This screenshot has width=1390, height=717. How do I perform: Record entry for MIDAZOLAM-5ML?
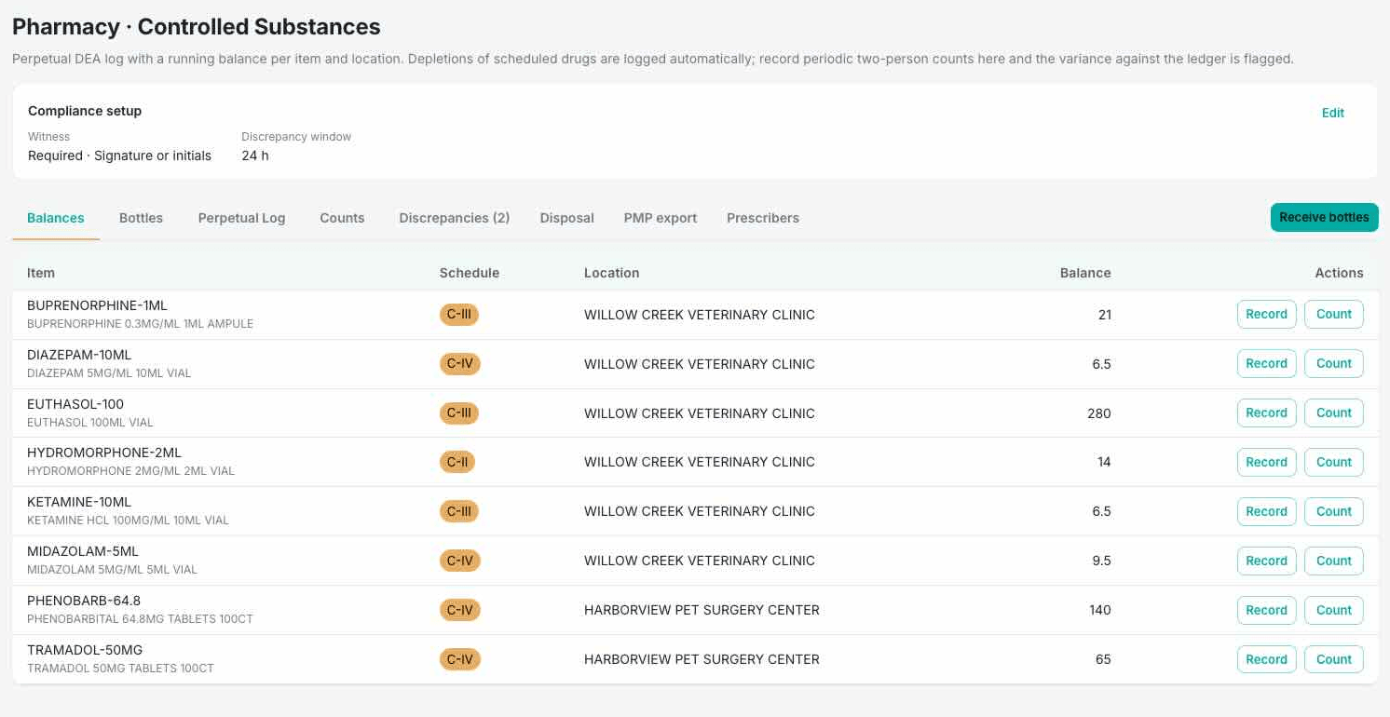(1266, 561)
